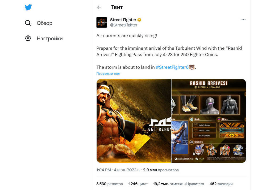Open Настройки gear icon
Screen dimensions: 266x190
28,38
